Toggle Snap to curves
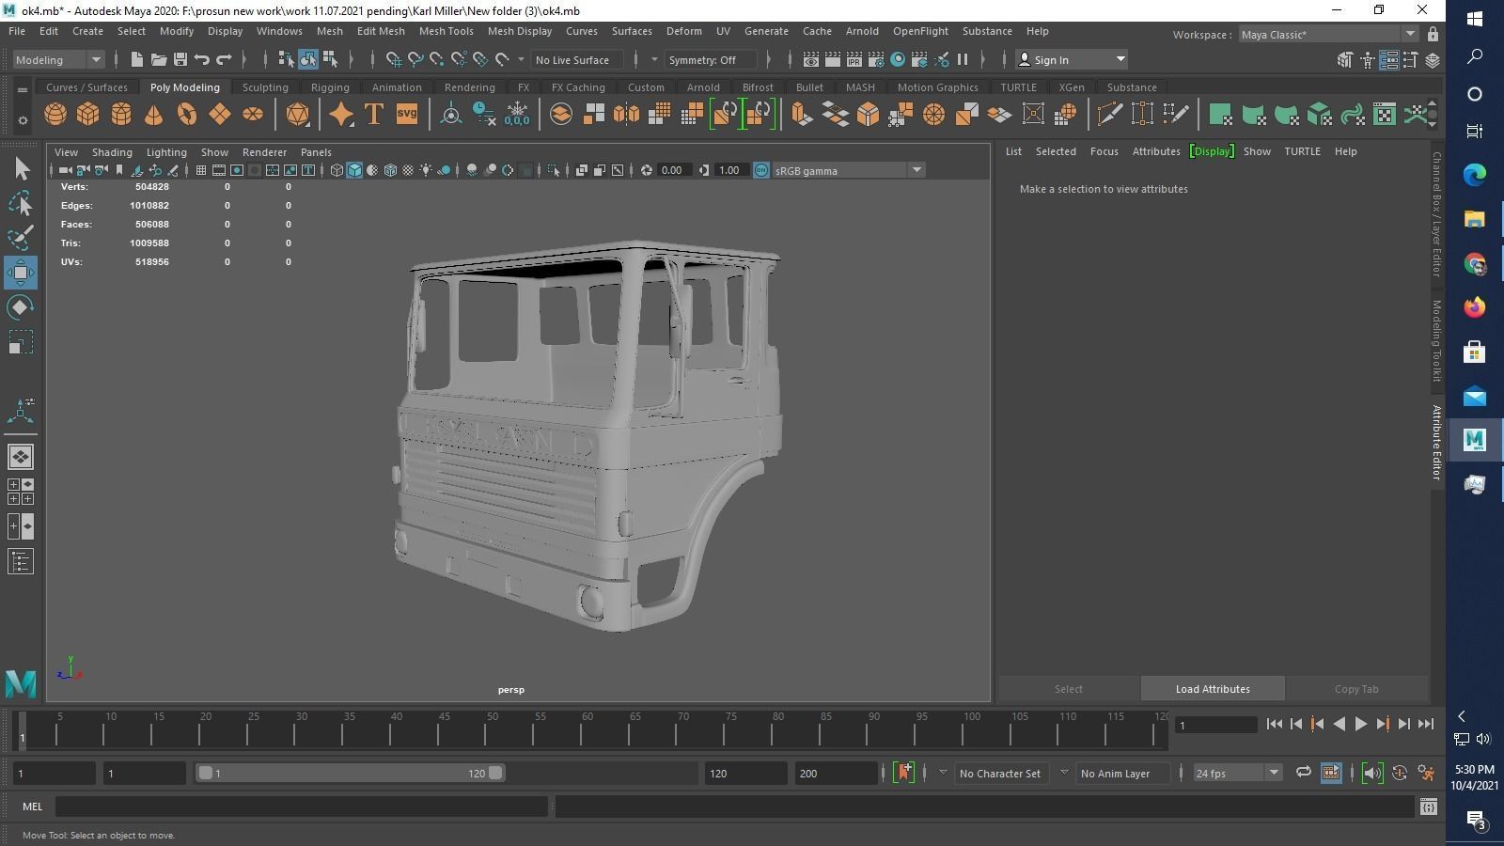The image size is (1504, 846). click(415, 59)
